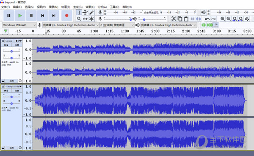Open the 轨道(T) Tracks menu
This screenshot has height=156, width=254.
pyautogui.click(x=66, y=7)
